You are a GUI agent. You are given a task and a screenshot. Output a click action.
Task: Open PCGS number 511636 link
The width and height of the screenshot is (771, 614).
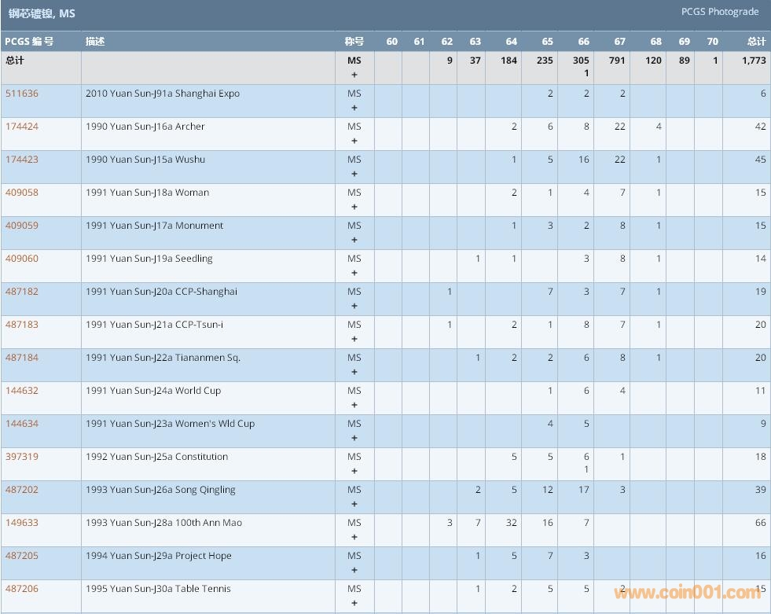click(22, 94)
